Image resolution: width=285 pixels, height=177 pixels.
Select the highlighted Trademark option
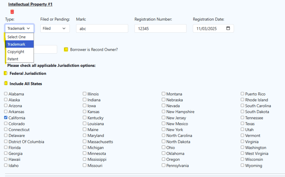pos(16,44)
